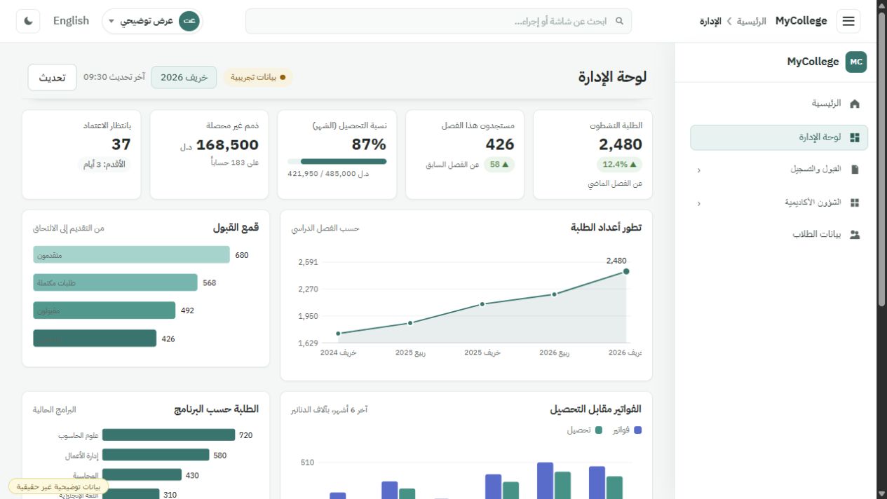Click the people icon of بيانات الطلاب

coord(854,235)
